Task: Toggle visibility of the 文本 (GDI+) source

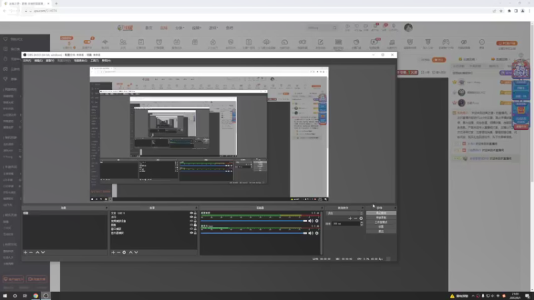Action: point(192,213)
